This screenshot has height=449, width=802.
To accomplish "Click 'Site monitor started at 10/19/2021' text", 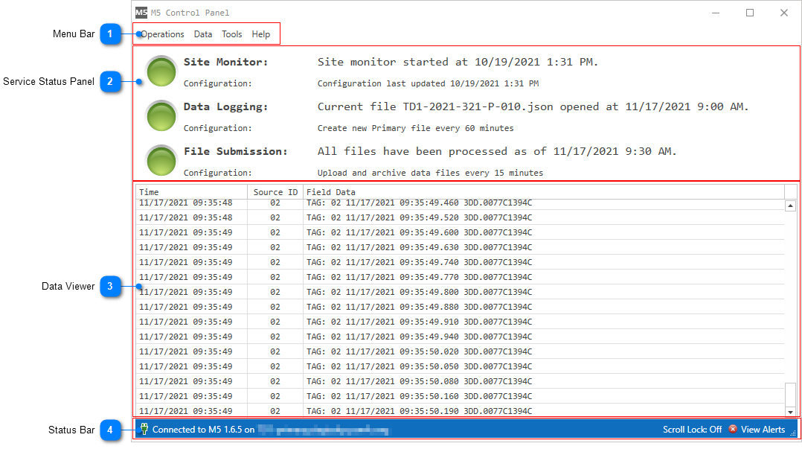I will point(458,62).
